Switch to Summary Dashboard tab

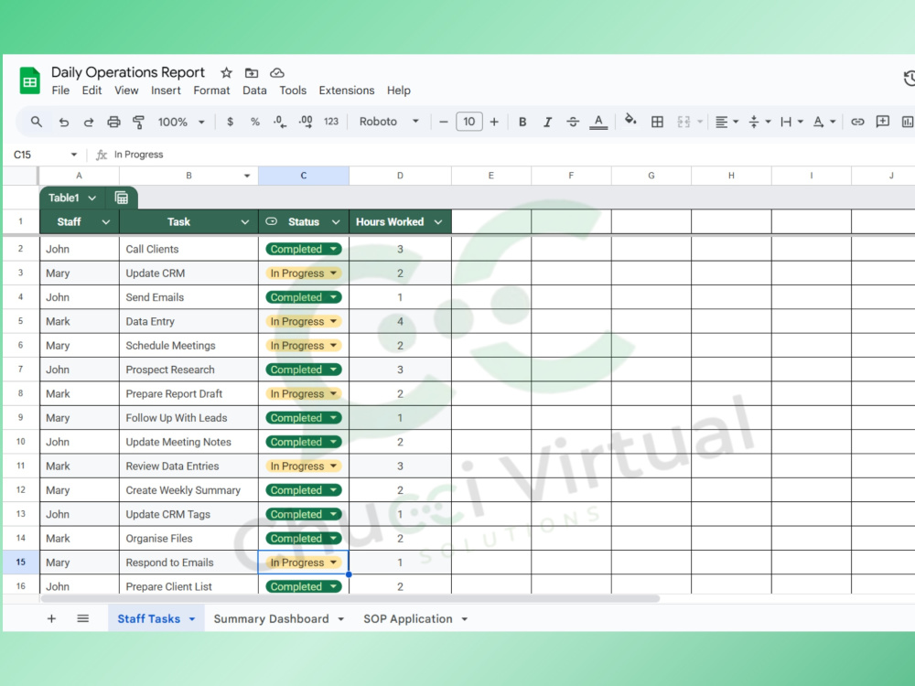click(x=272, y=619)
